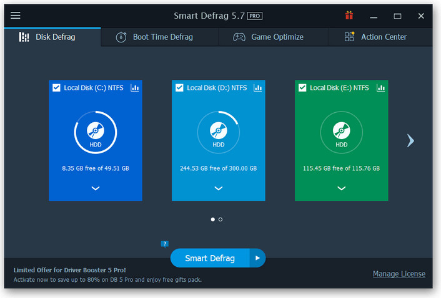Switch to Game Optimize tab
This screenshot has width=441, height=298.
274,37
